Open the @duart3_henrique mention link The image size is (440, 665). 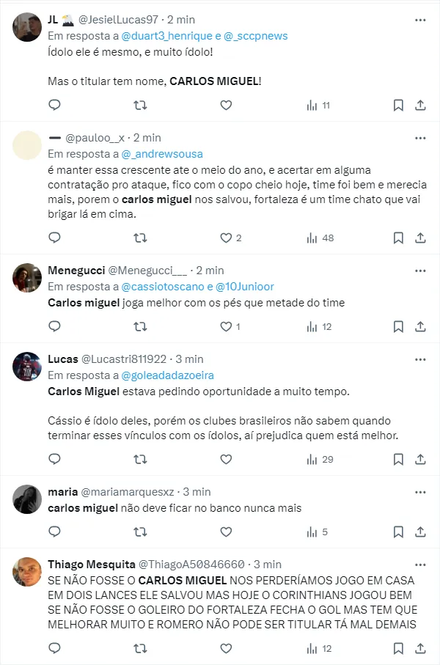click(x=166, y=36)
